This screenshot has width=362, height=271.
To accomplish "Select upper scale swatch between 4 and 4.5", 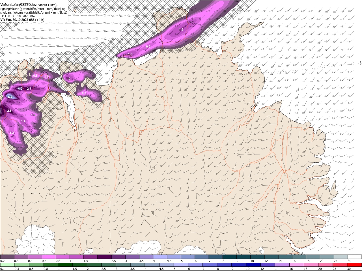I will pyautogui.click(x=160, y=257).
